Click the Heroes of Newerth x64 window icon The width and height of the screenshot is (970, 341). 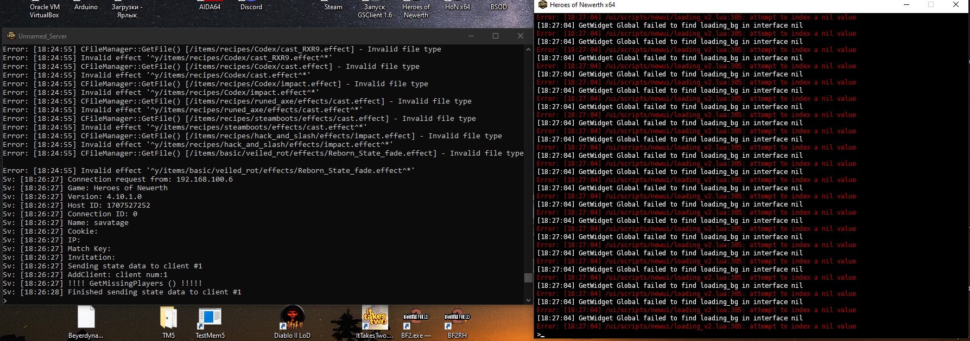[x=542, y=5]
